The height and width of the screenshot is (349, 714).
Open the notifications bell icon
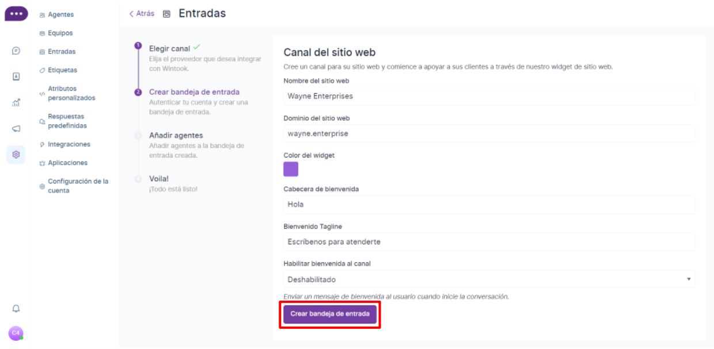(16, 309)
